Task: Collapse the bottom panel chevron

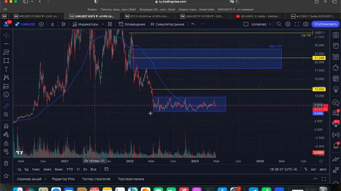Action: pyautogui.click(x=315, y=179)
